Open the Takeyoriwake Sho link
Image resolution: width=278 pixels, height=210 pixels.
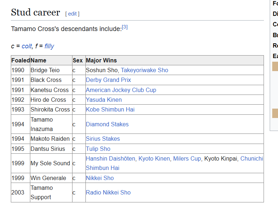click(145, 70)
